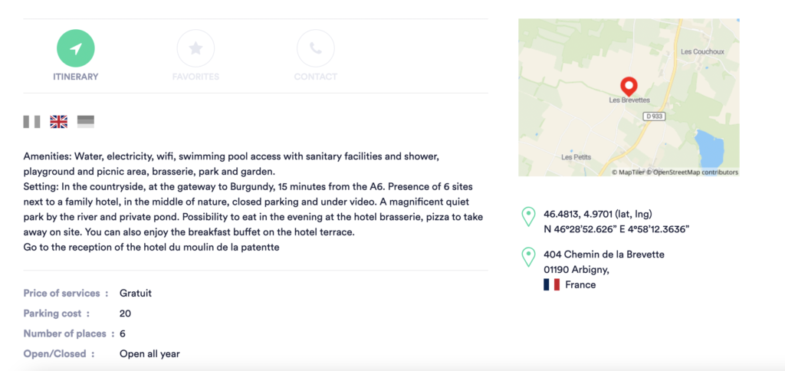Click the D 933 road label on map
Image resolution: width=785 pixels, height=371 pixels.
tap(654, 116)
